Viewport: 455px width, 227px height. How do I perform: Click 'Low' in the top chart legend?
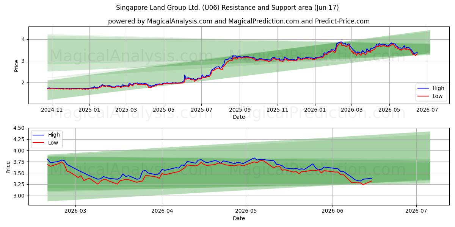[x=438, y=96]
